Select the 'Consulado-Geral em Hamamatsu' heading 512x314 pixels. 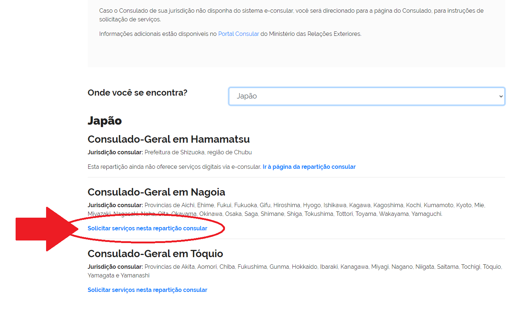(168, 139)
